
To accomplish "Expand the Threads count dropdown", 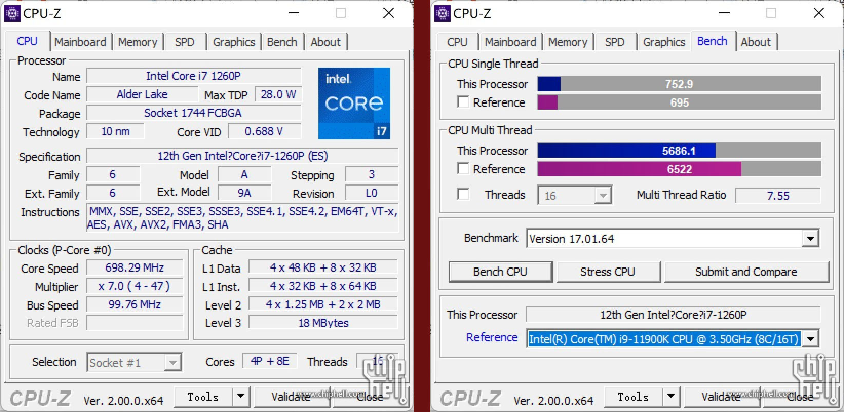I will [603, 195].
